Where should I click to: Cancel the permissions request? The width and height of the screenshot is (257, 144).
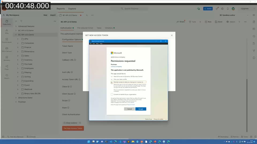click(130, 109)
